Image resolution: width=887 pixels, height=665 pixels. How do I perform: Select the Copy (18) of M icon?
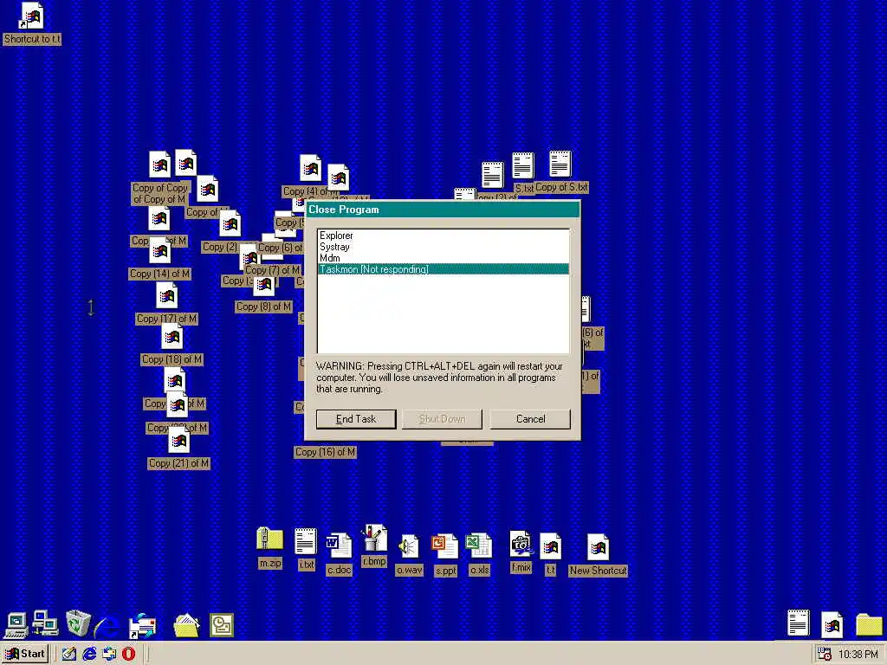172,337
